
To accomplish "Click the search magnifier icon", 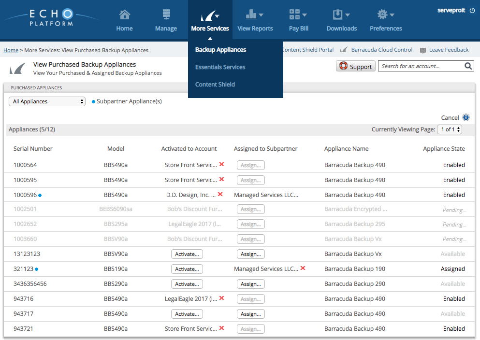I will pos(468,66).
